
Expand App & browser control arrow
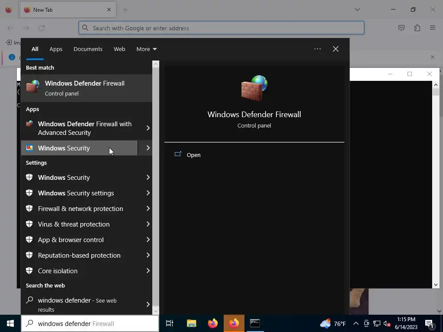coord(148,239)
